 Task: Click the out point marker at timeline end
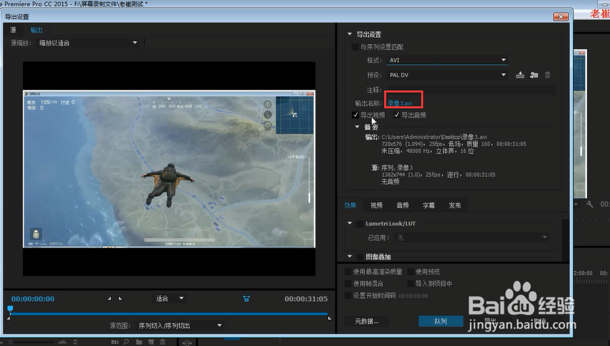point(329,318)
